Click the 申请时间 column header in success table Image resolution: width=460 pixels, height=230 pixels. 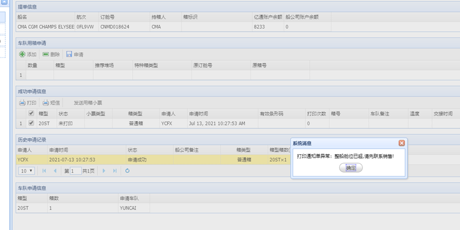click(x=223, y=113)
